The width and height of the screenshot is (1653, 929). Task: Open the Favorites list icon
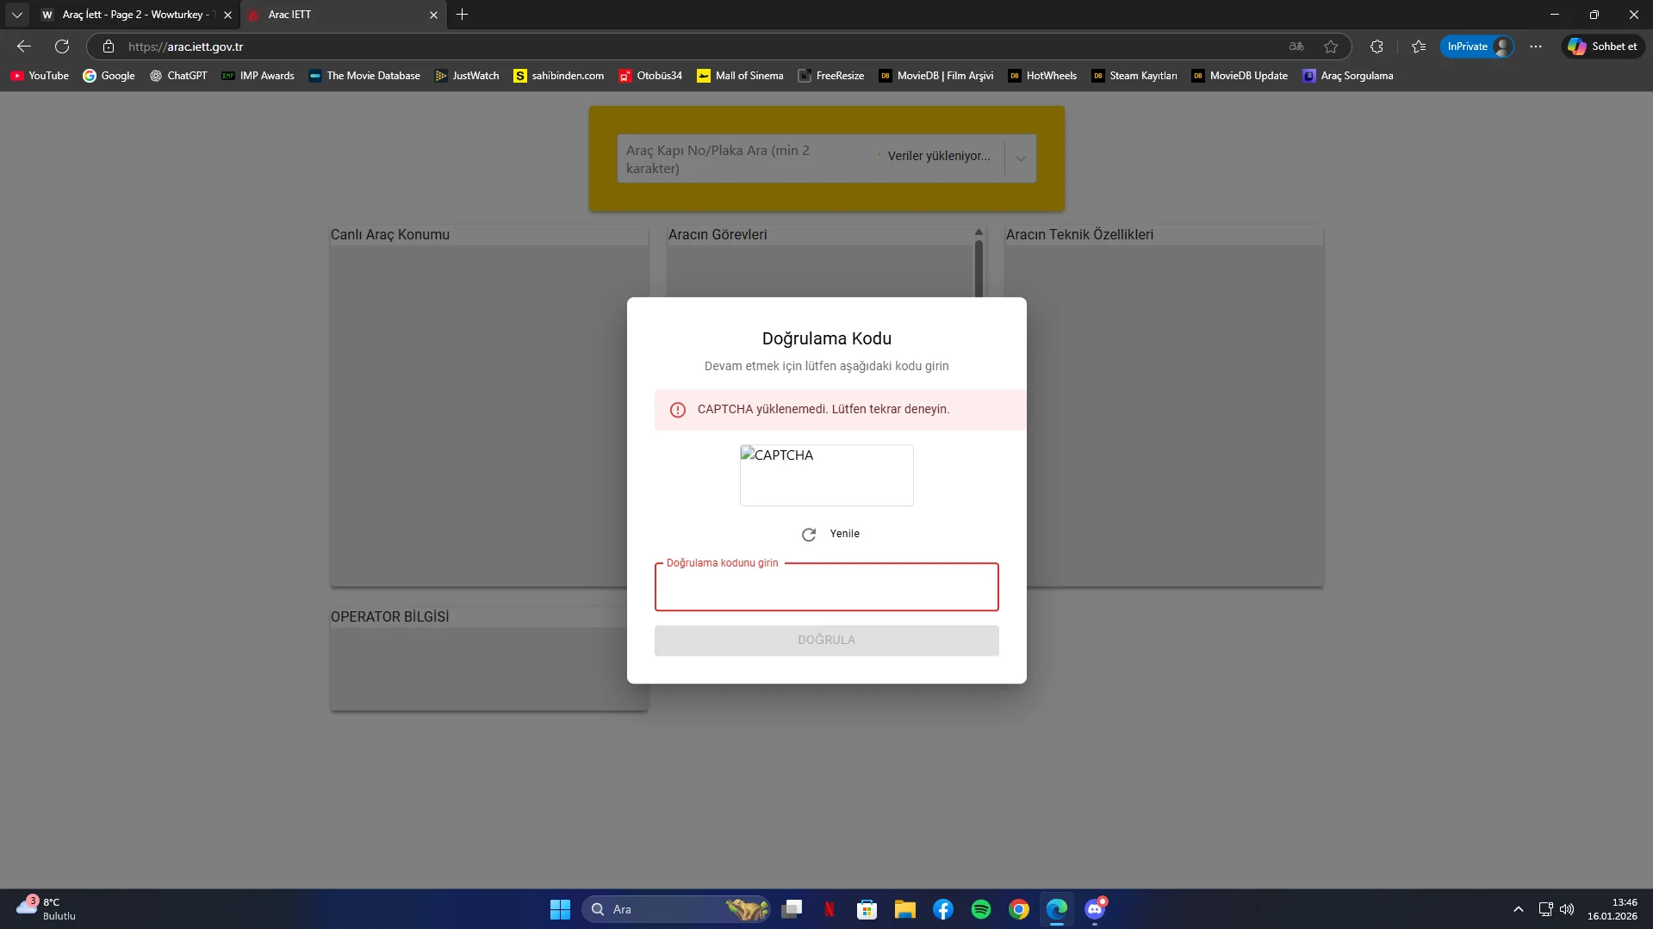pos(1419,46)
